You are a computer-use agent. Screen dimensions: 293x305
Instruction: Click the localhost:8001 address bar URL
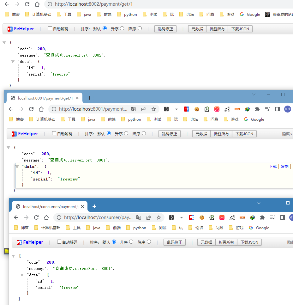[x=93, y=109]
